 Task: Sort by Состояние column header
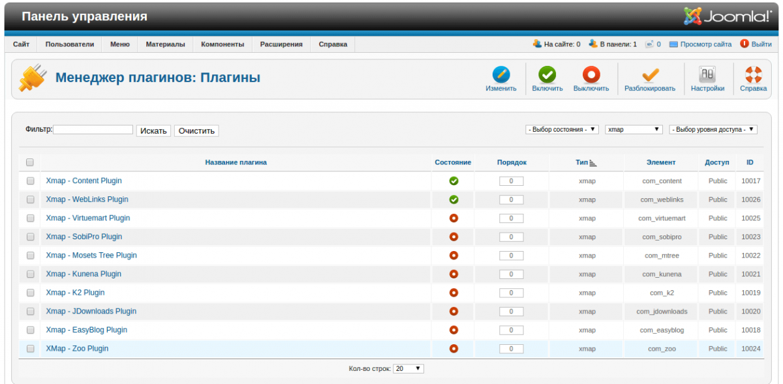click(x=453, y=162)
